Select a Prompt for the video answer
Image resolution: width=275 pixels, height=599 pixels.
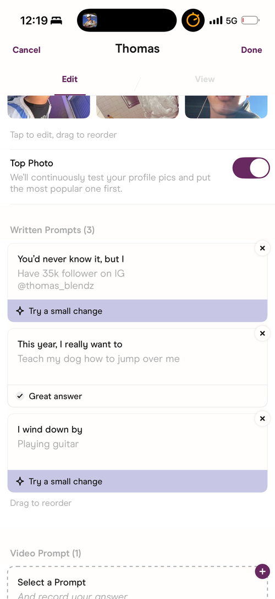[137, 583]
